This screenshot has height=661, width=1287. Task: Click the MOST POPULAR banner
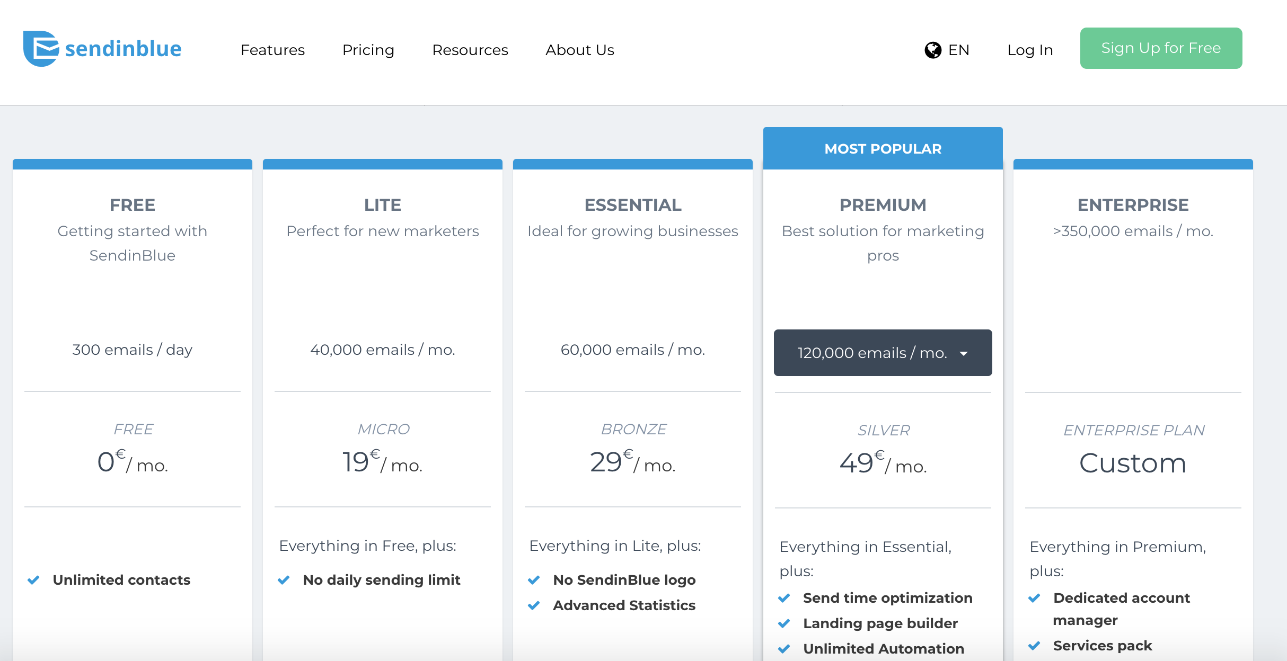[x=883, y=148]
